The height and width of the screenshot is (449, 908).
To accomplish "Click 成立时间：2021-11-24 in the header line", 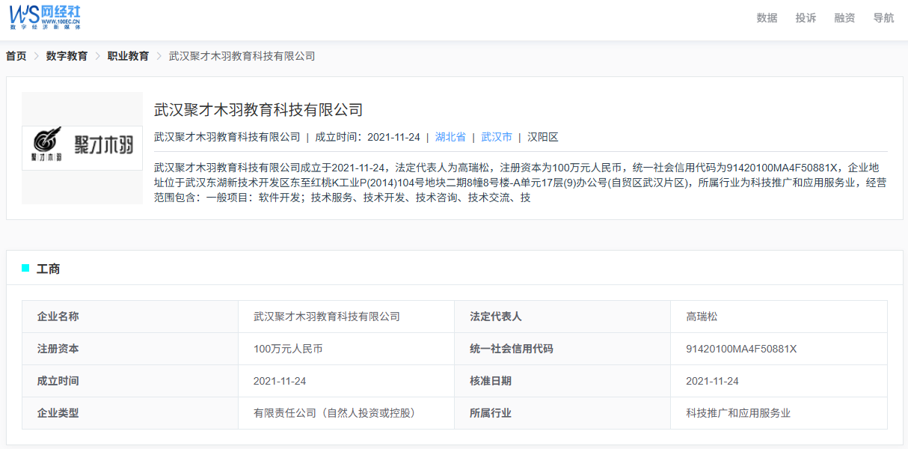I will pos(367,137).
